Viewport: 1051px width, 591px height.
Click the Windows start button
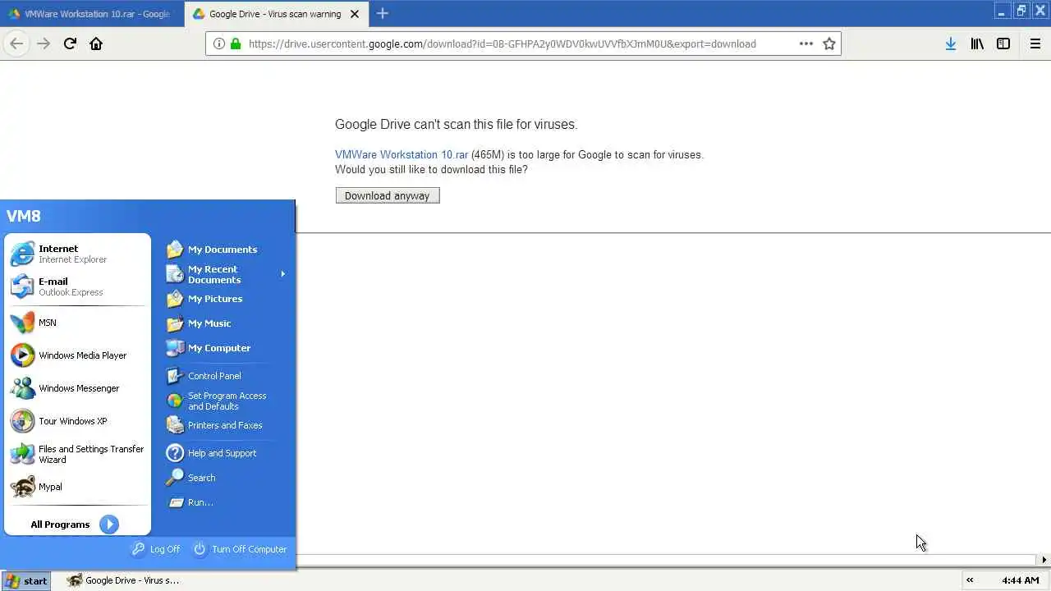coord(25,580)
